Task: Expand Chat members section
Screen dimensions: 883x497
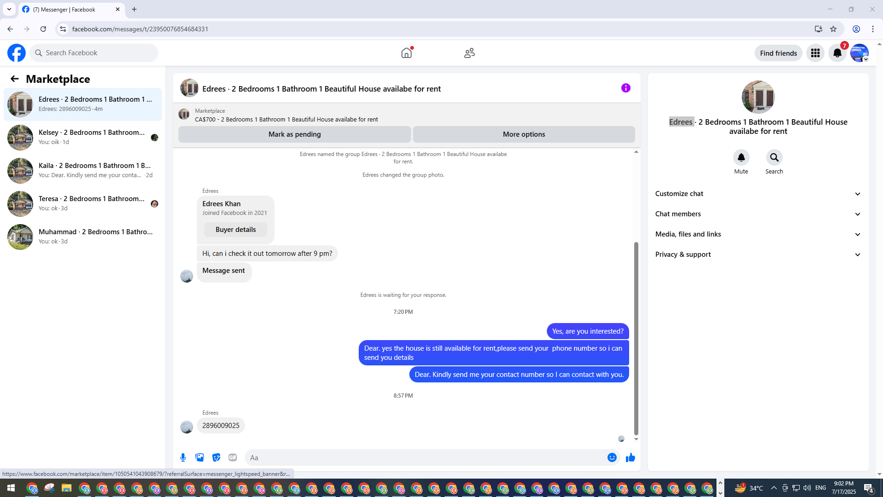Action: click(x=758, y=214)
